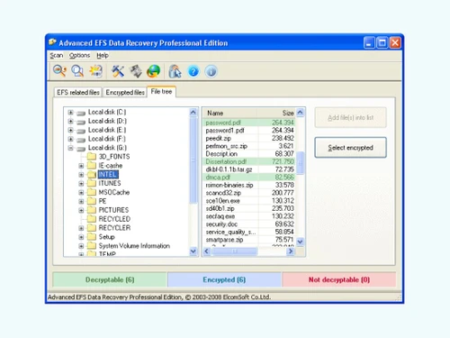This screenshot has width=450, height=338.
Task: Click the scan for encrypted files magnifier icon
Action: pyautogui.click(x=77, y=71)
